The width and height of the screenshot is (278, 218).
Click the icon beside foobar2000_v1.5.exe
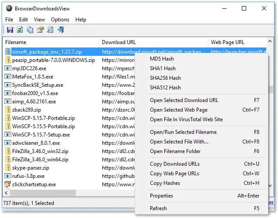pyautogui.click(x=7, y=93)
